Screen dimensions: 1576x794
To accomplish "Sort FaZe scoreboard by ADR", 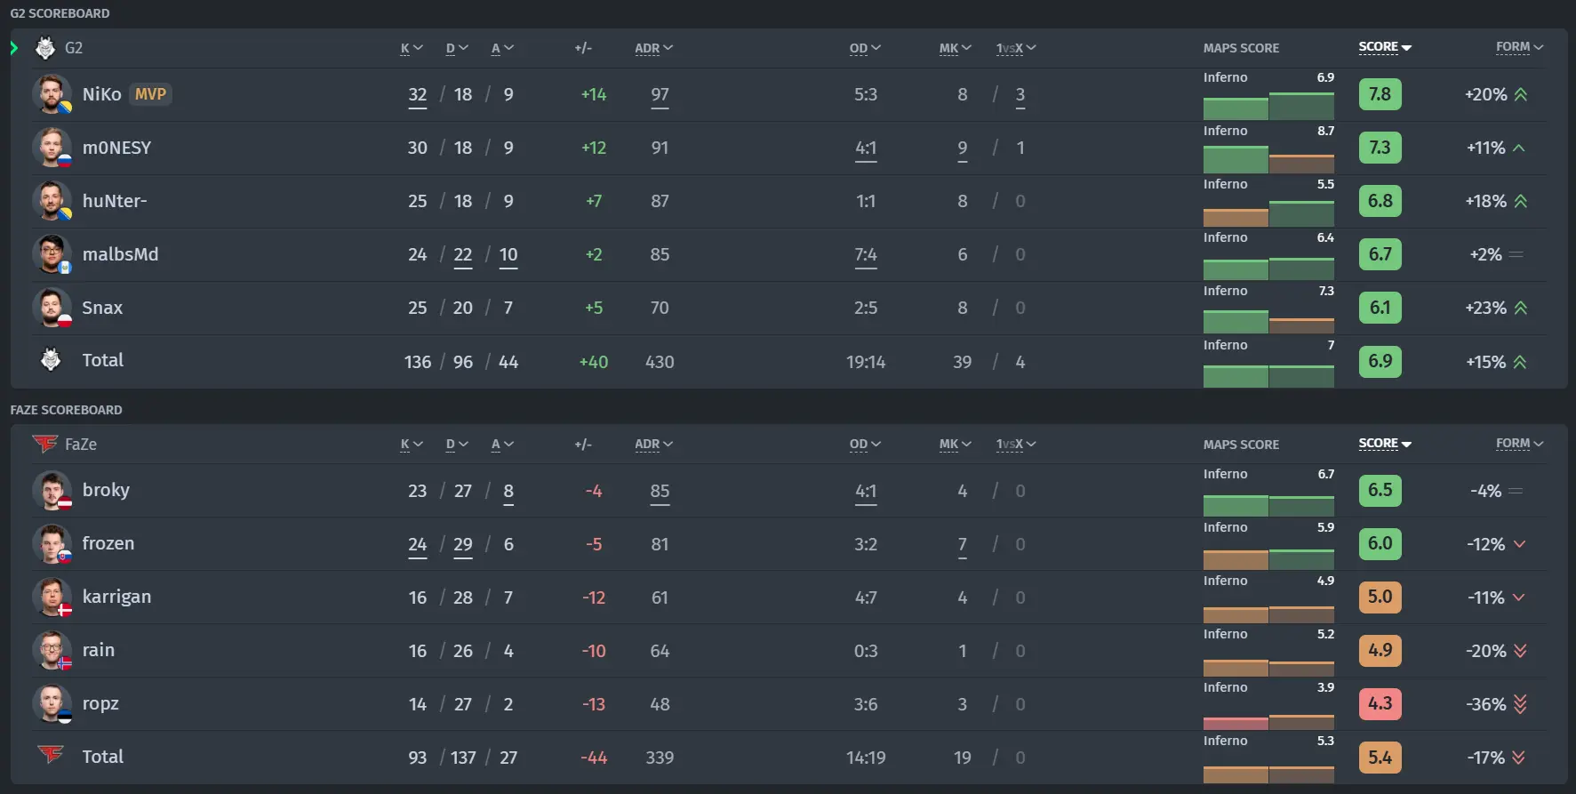I will (x=653, y=445).
